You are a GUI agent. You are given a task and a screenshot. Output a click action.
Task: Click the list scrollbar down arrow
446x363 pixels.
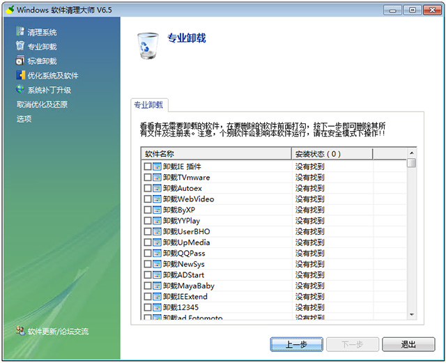(x=412, y=314)
